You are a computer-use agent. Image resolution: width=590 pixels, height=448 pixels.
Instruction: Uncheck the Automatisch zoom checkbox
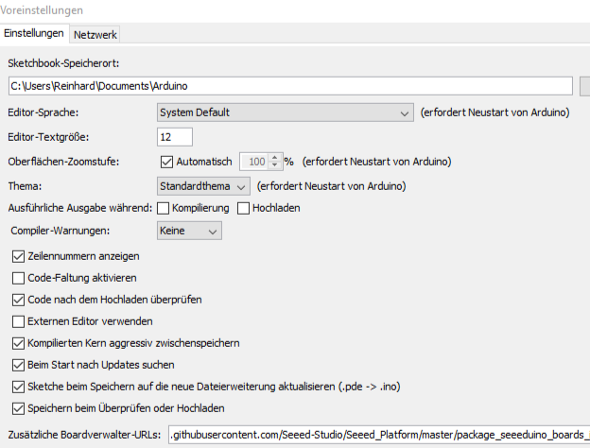tap(165, 162)
